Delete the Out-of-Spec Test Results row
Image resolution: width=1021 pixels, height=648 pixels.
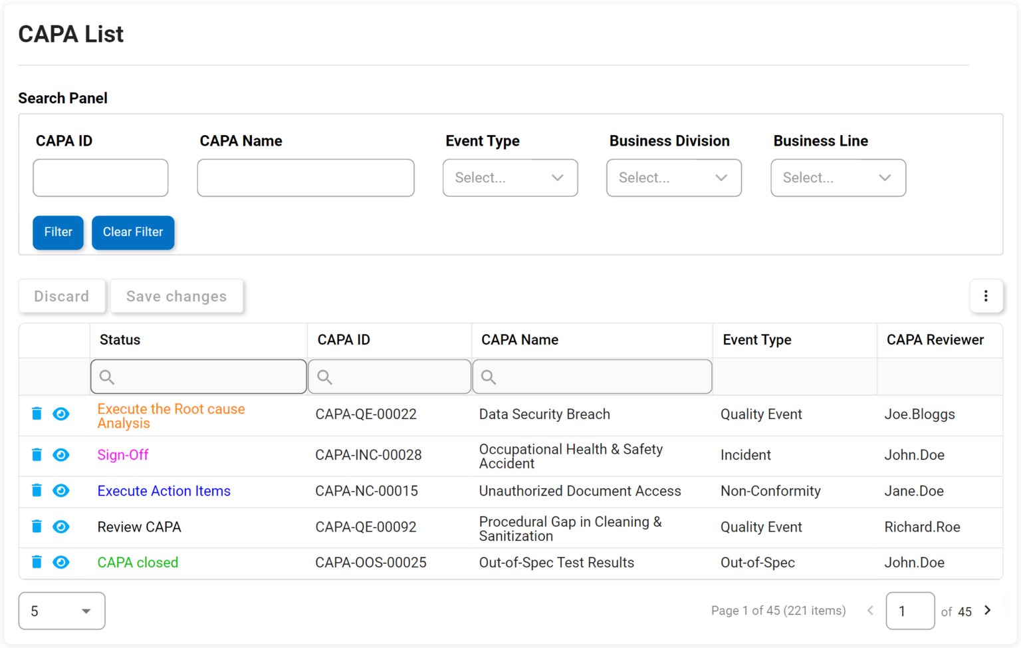coord(37,562)
